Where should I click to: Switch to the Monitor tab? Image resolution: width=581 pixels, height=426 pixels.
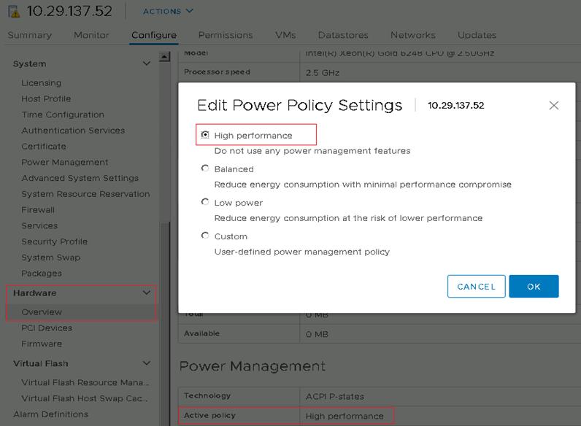pyautogui.click(x=91, y=35)
